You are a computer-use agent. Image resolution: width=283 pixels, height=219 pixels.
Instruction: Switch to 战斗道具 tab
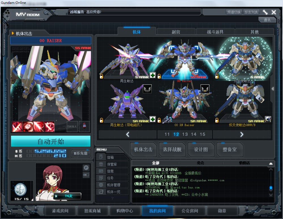[x=215, y=32]
